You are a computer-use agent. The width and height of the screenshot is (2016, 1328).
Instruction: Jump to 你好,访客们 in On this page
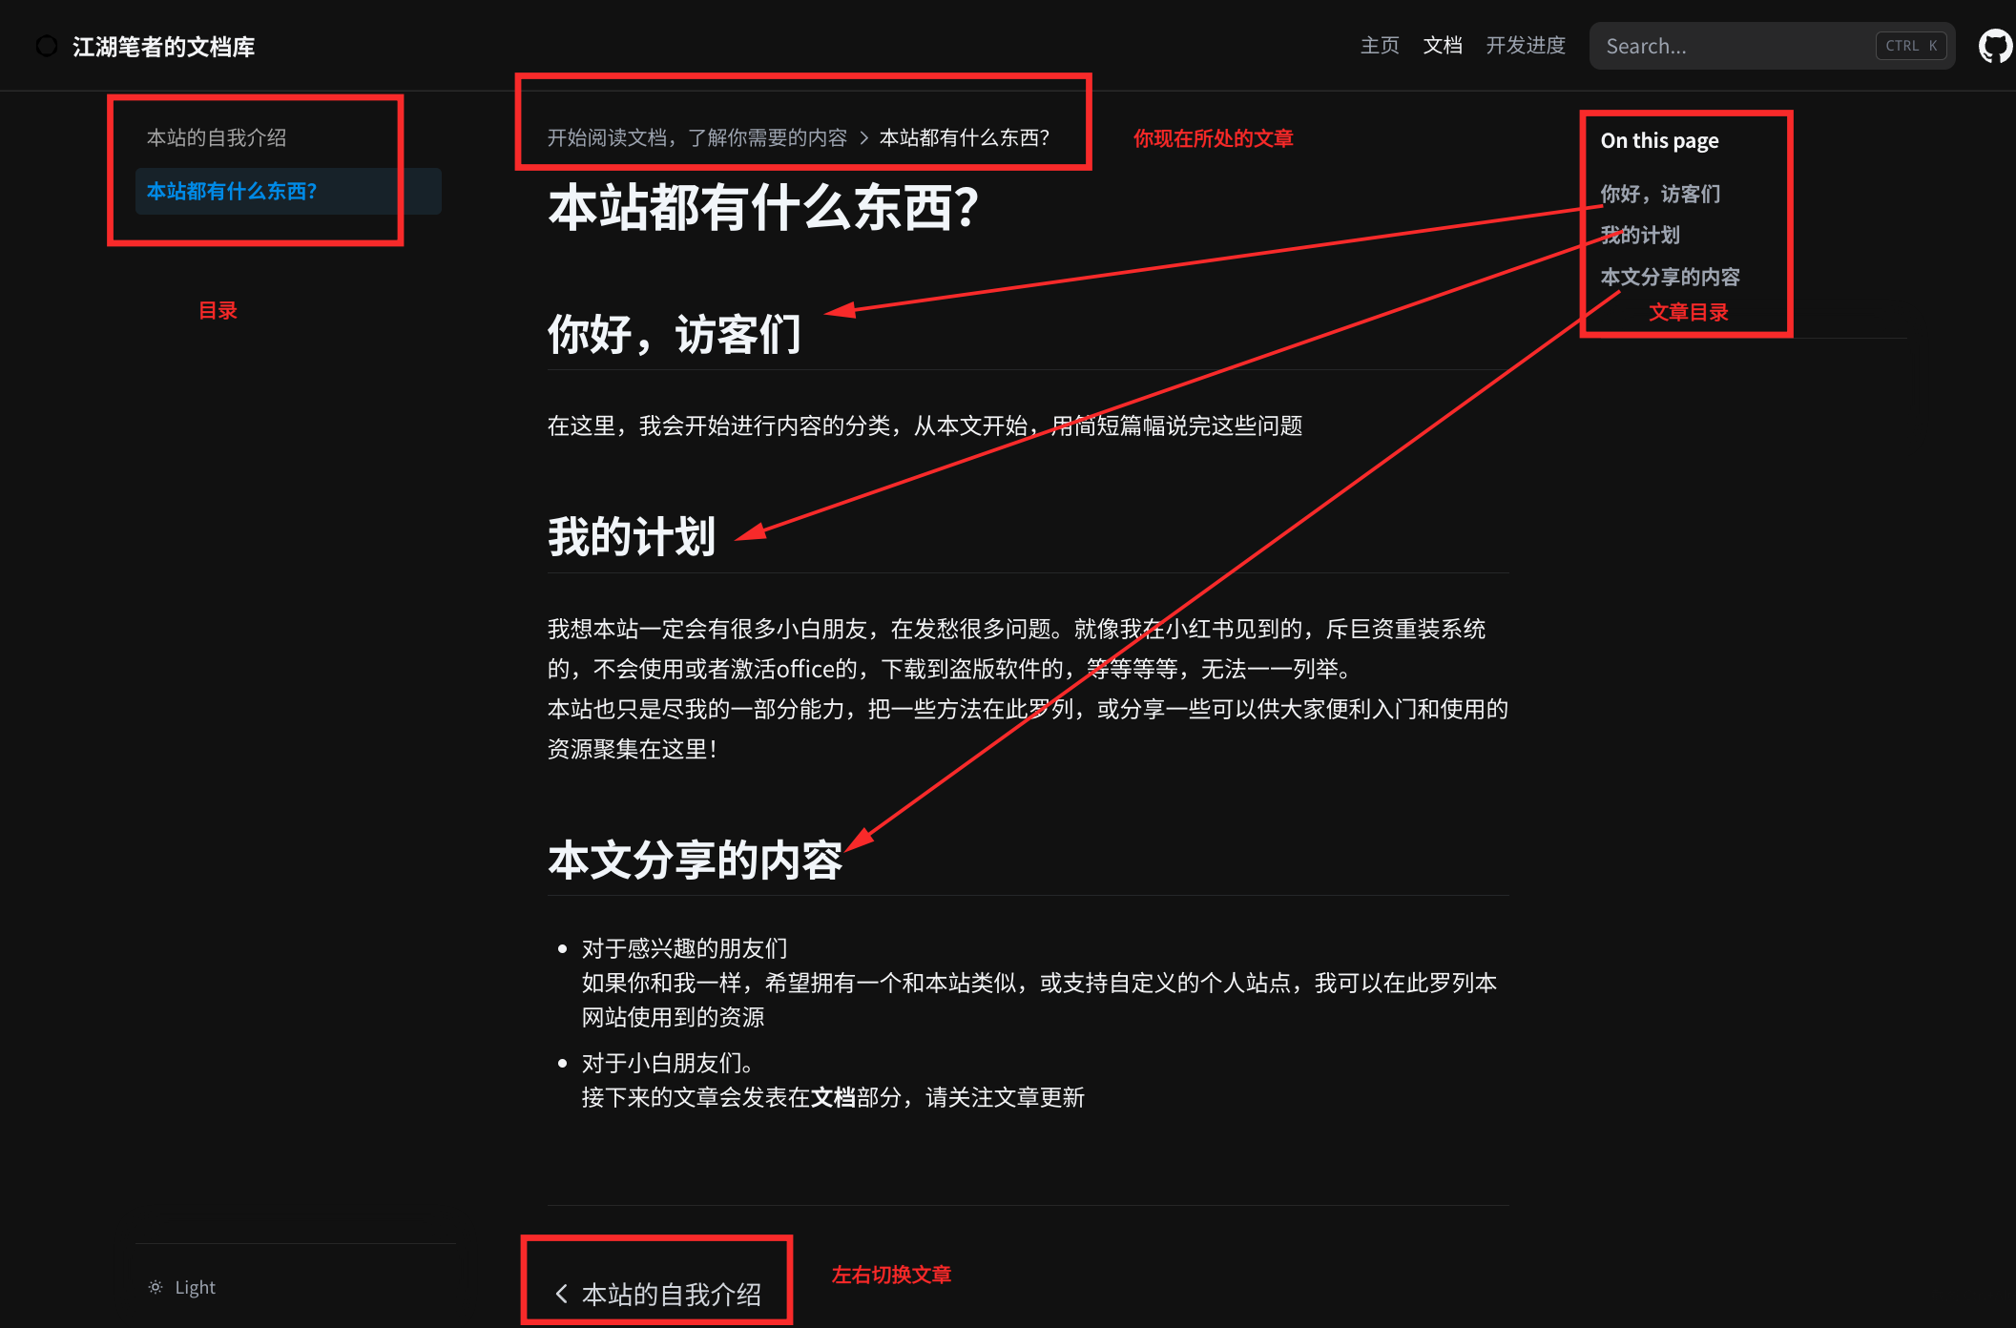(1660, 194)
